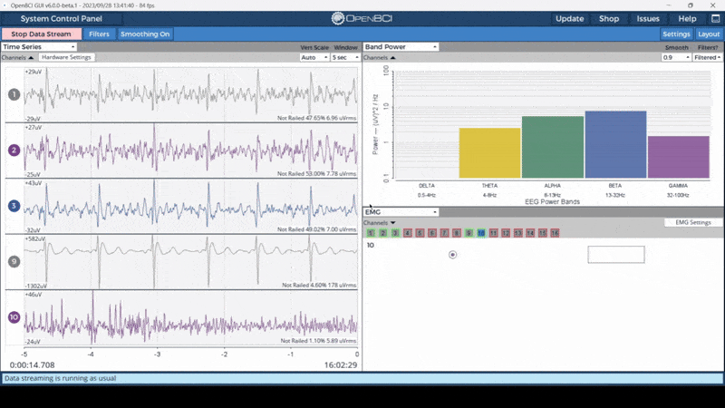The image size is (725, 408).
Task: Click channel 10 circle in Time Series
Action: click(x=14, y=317)
